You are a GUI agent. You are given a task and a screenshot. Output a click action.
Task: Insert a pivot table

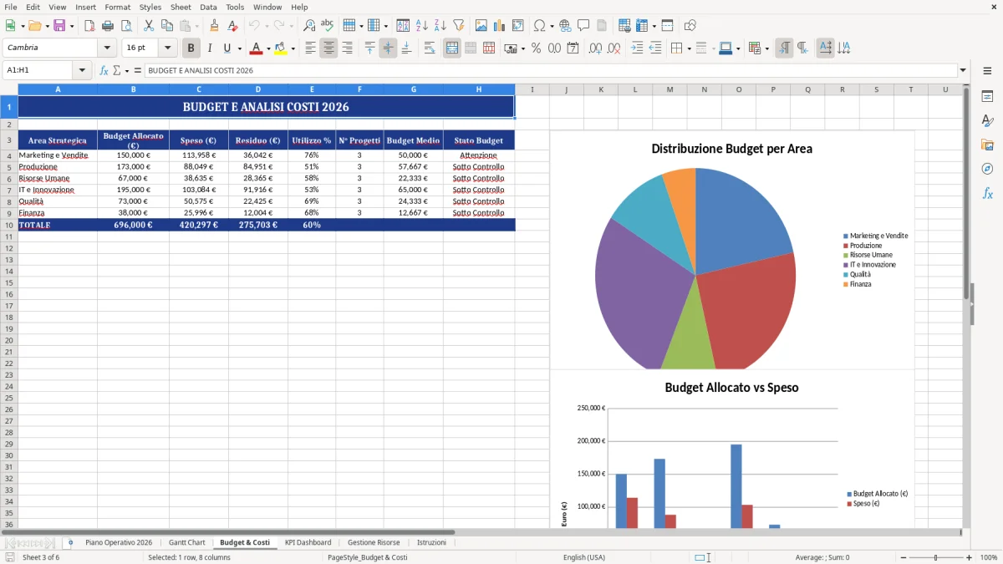pos(518,26)
